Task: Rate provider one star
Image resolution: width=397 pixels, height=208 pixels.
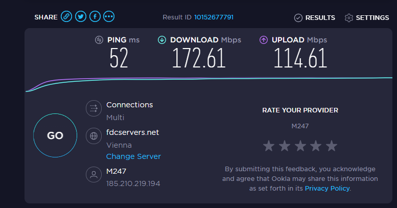Action: [x=269, y=146]
